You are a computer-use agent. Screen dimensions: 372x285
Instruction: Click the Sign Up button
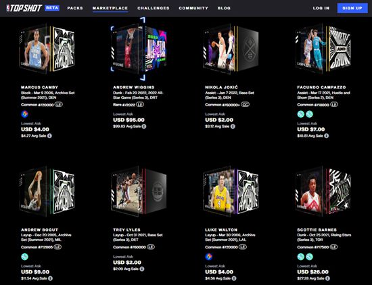[x=352, y=8]
